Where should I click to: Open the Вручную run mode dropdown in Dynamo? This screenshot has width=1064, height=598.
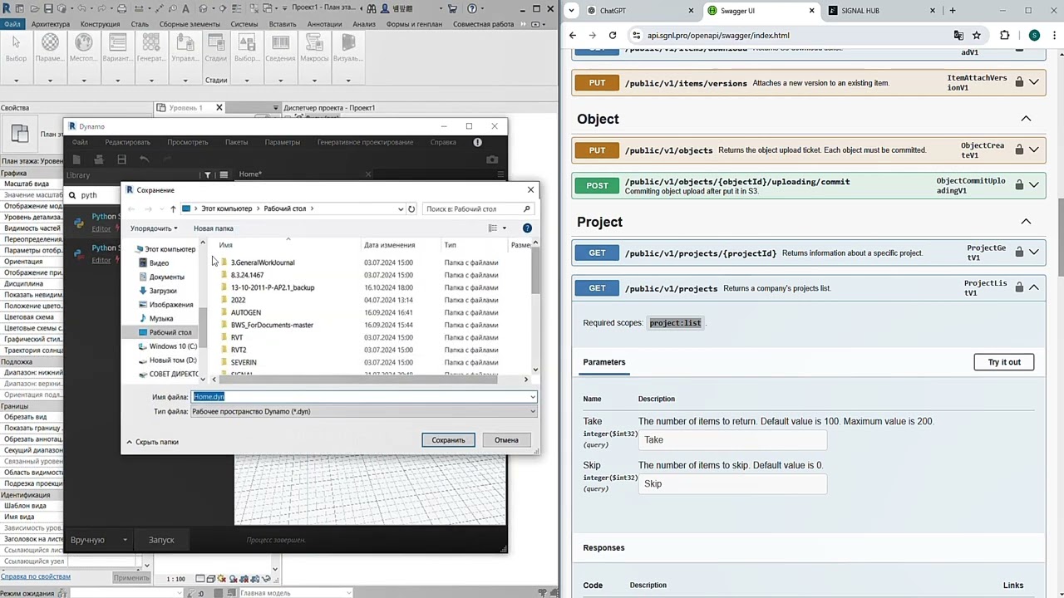click(x=99, y=540)
